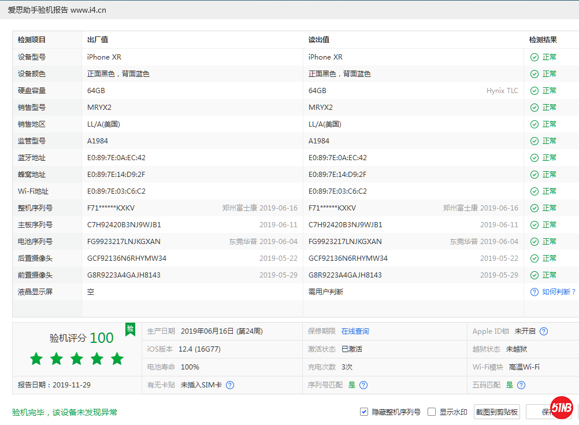Enable the 显示水印 checkbox
Screen dimensions: 579x425
tap(431, 411)
